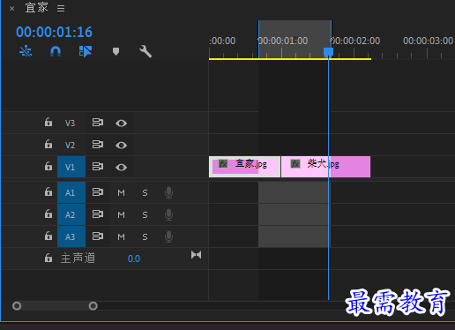455x330 pixels.
Task: Open the 宜家 sequence panel menu
Action: pyautogui.click(x=61, y=9)
